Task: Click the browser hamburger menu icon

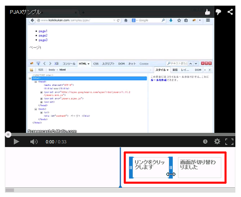Action: pyautogui.click(x=208, y=20)
